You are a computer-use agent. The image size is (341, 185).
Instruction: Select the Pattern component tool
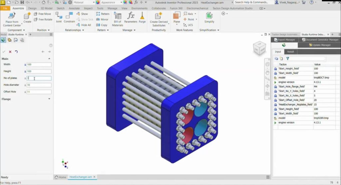coord(103,14)
